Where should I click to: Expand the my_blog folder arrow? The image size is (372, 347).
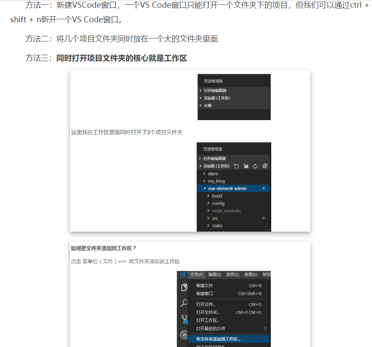pos(204,181)
